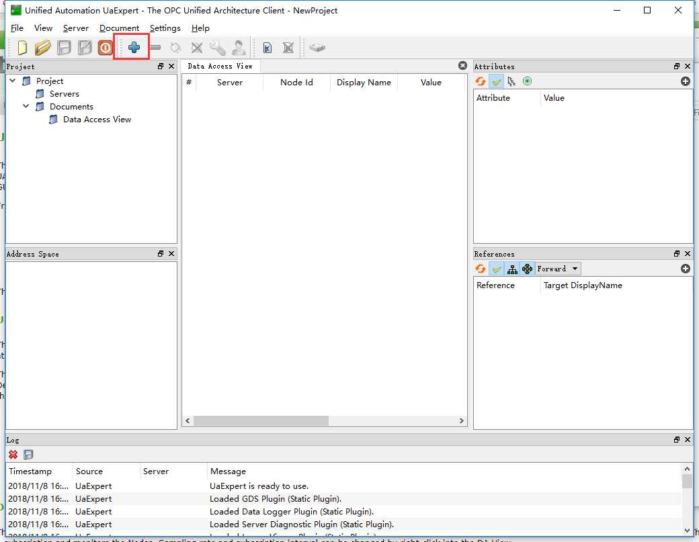699x542 pixels.
Task: Undock the Project panel
Action: pos(161,66)
